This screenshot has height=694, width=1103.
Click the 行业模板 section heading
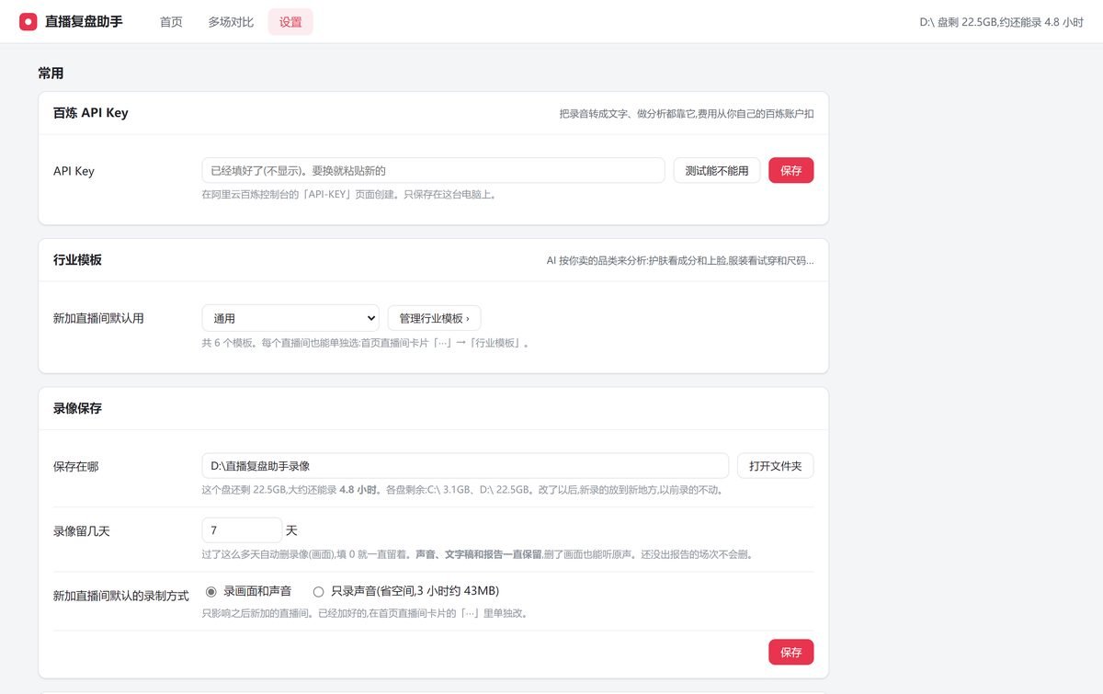(x=77, y=260)
